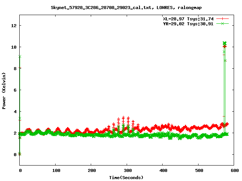This screenshot has width=242, height=181.
Task: Click the green spike peak near 10 Kelvin
Action: click(225, 43)
